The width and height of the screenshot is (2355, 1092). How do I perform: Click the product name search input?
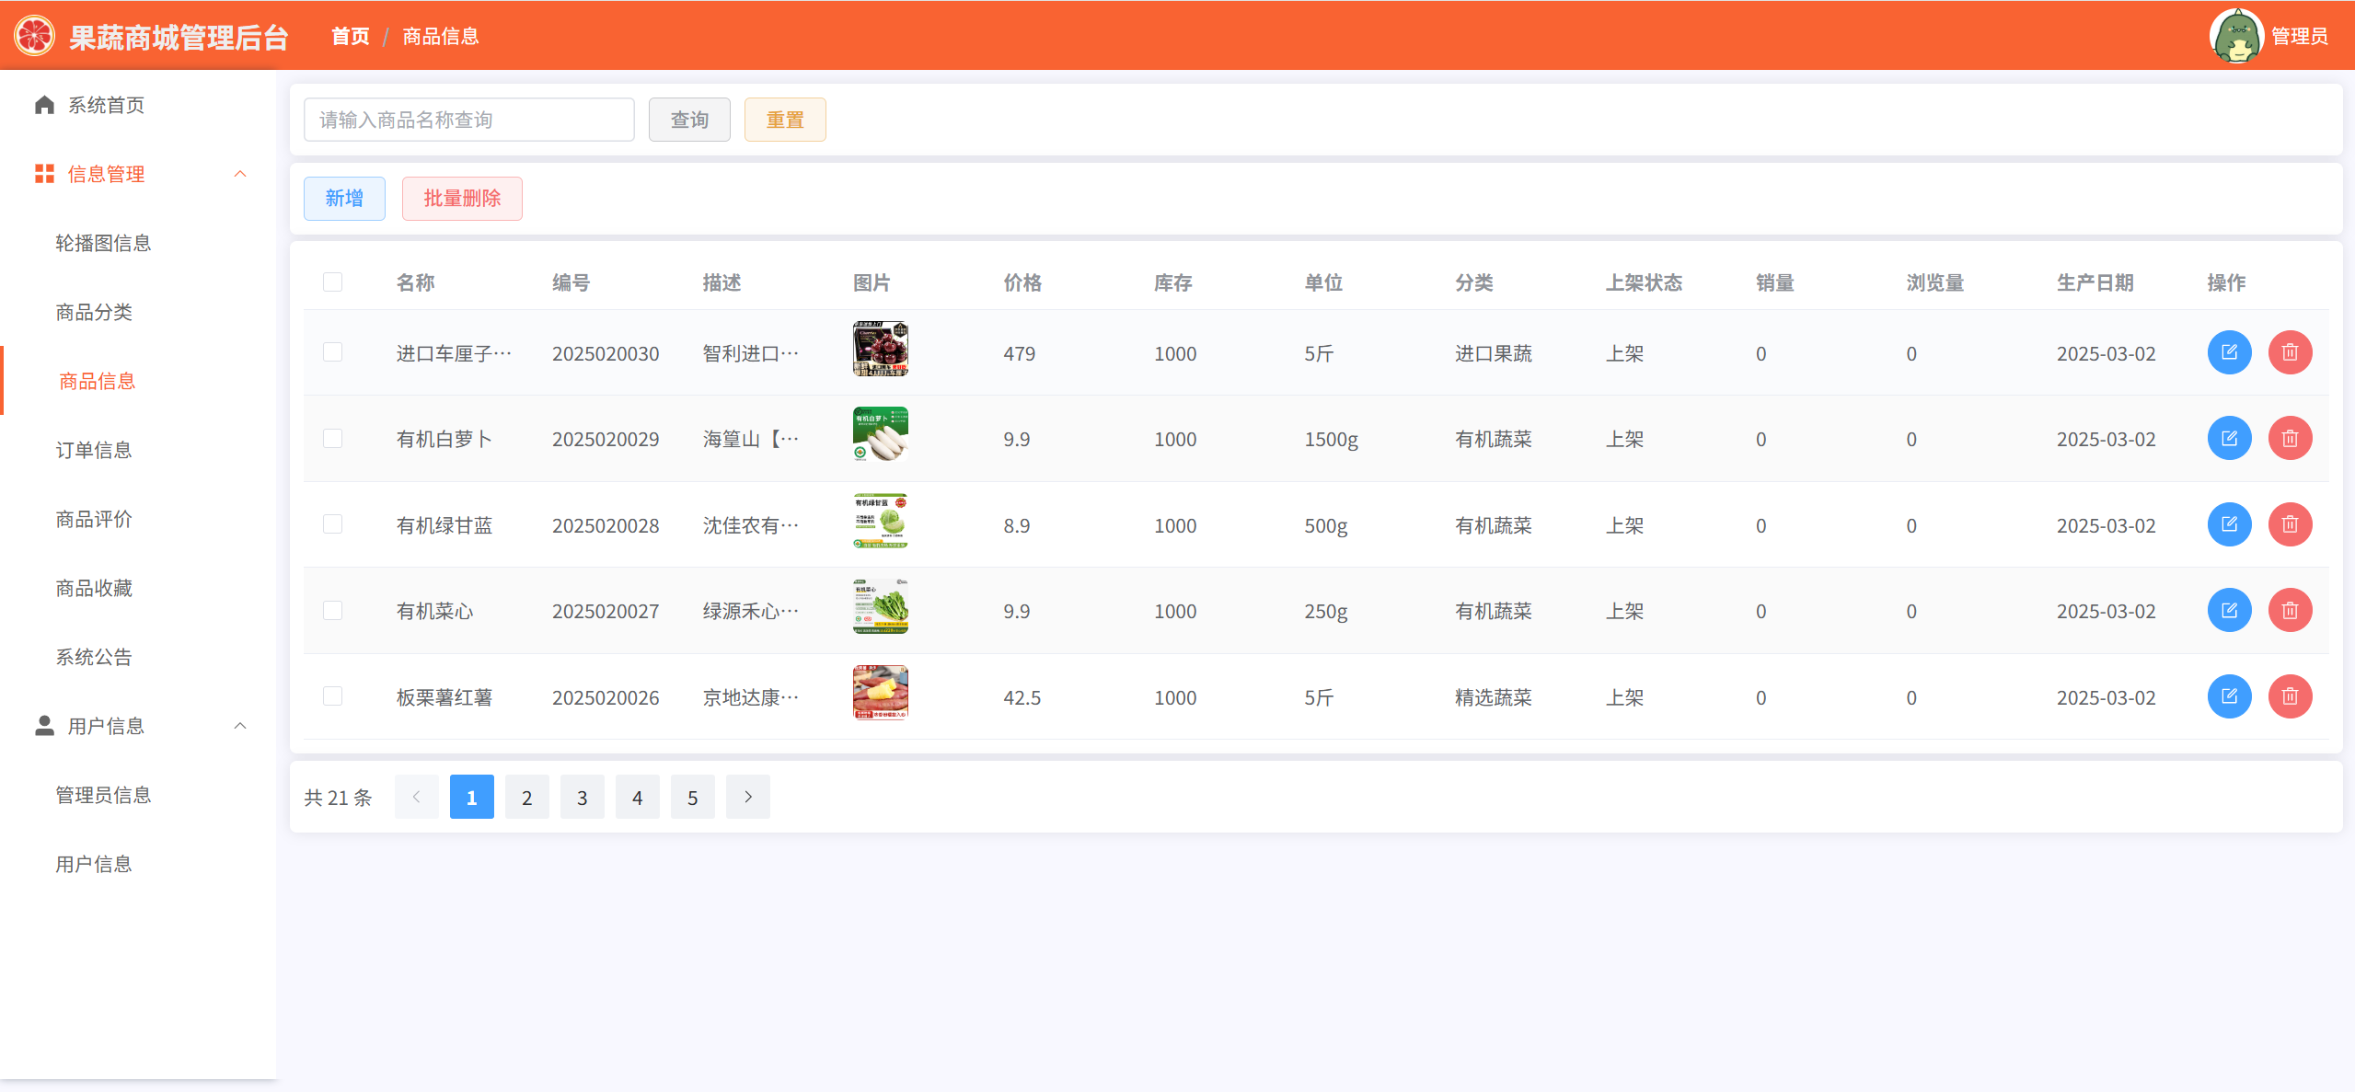point(468,120)
